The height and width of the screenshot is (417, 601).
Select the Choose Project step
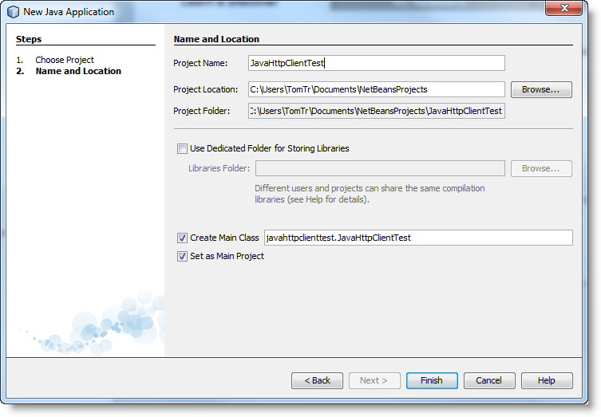(64, 60)
